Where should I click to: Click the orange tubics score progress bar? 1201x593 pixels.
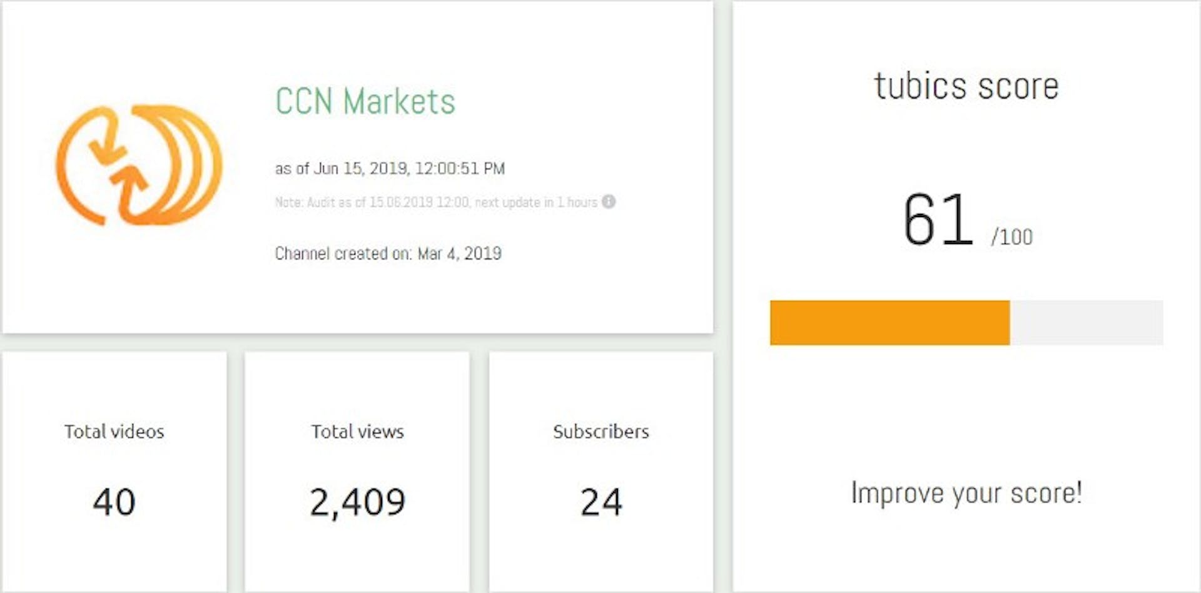pos(889,323)
